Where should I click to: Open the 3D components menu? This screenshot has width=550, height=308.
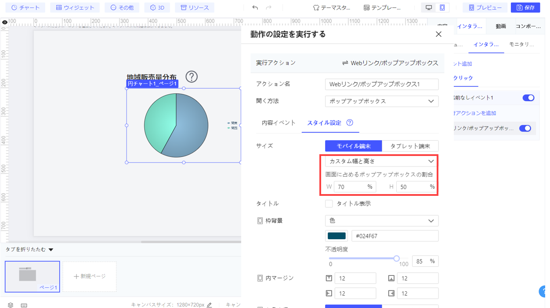pyautogui.click(x=157, y=7)
